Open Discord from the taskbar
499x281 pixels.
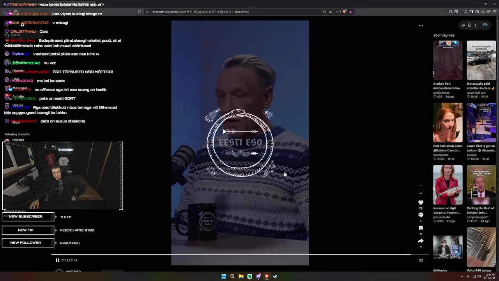(x=258, y=276)
